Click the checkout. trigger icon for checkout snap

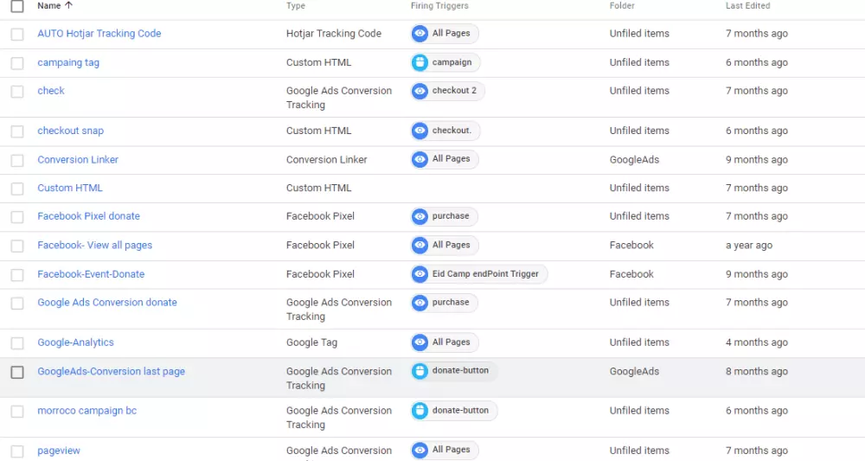[420, 131]
